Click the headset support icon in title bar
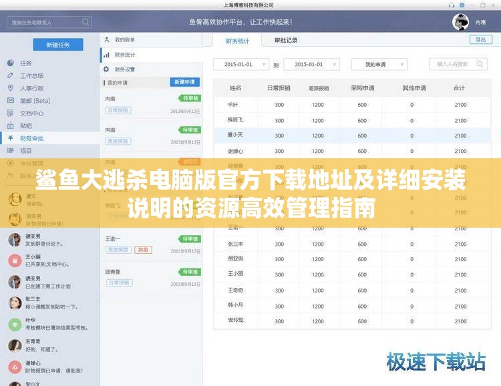The height and width of the screenshot is (386, 501). (452, 5)
